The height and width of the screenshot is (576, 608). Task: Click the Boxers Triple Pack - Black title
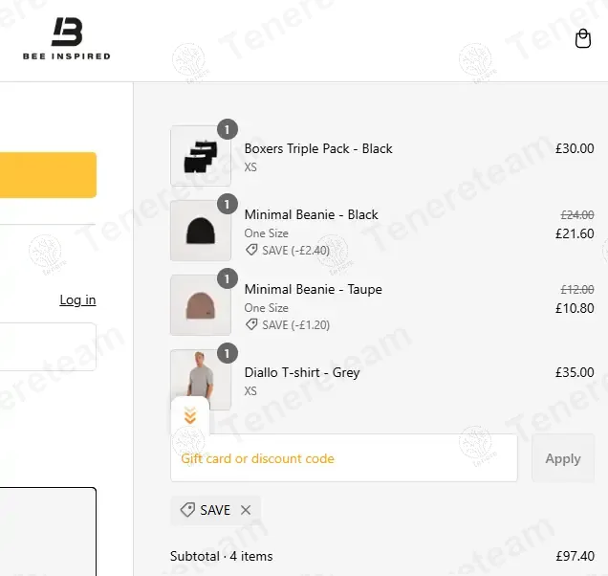pos(318,148)
